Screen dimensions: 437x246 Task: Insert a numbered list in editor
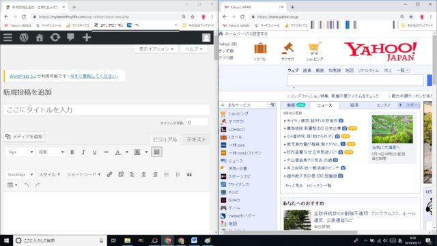click(178, 174)
